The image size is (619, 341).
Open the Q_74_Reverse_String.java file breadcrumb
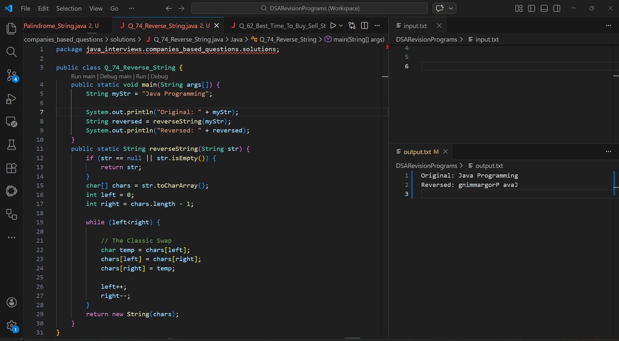(184, 39)
